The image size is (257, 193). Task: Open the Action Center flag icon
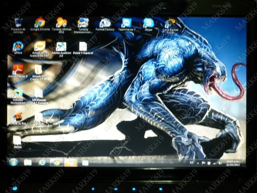pyautogui.click(x=204, y=163)
